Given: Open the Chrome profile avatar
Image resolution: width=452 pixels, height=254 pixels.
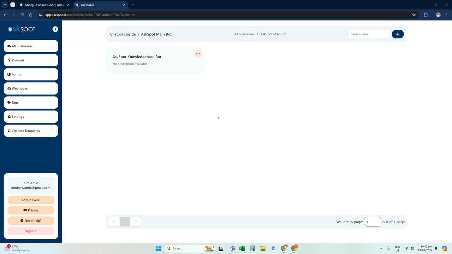Looking at the screenshot, I should (438, 15).
